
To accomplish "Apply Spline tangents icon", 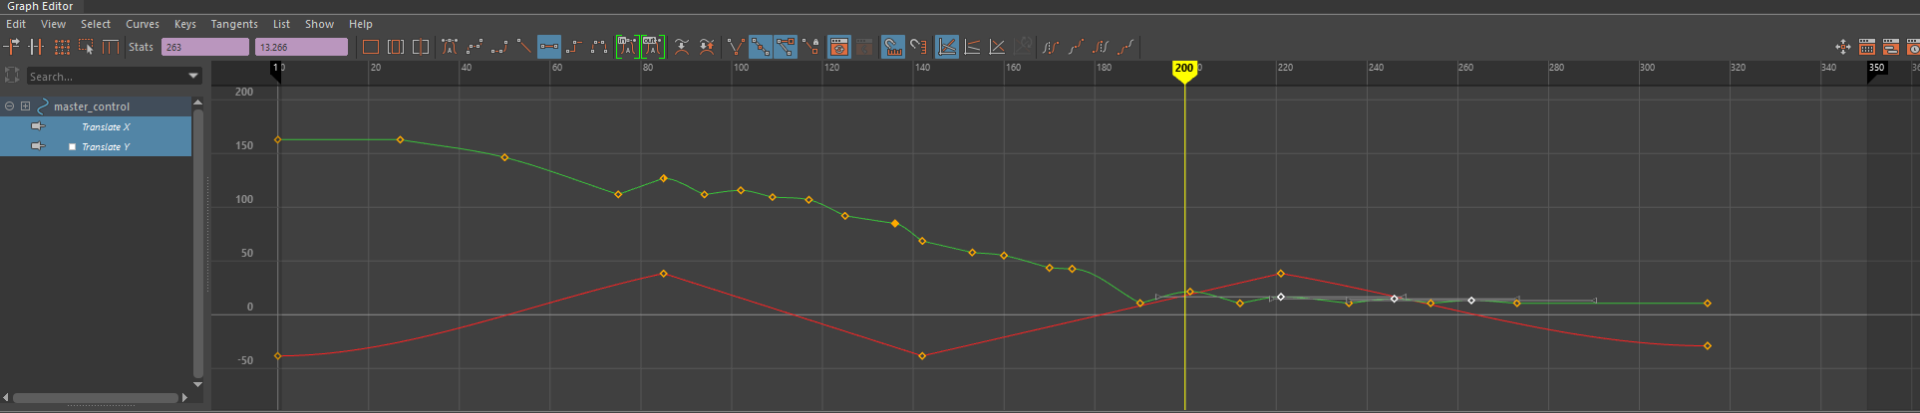I will pyautogui.click(x=475, y=47).
